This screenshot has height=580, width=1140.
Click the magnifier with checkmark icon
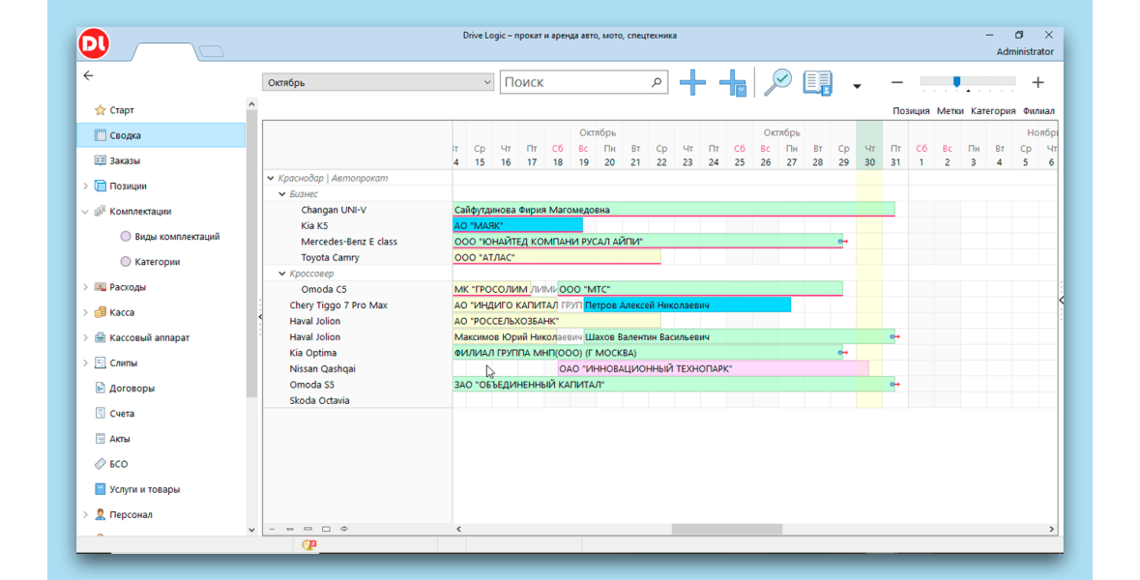pyautogui.click(x=777, y=83)
